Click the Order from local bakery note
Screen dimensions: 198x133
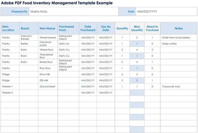(x=179, y=37)
